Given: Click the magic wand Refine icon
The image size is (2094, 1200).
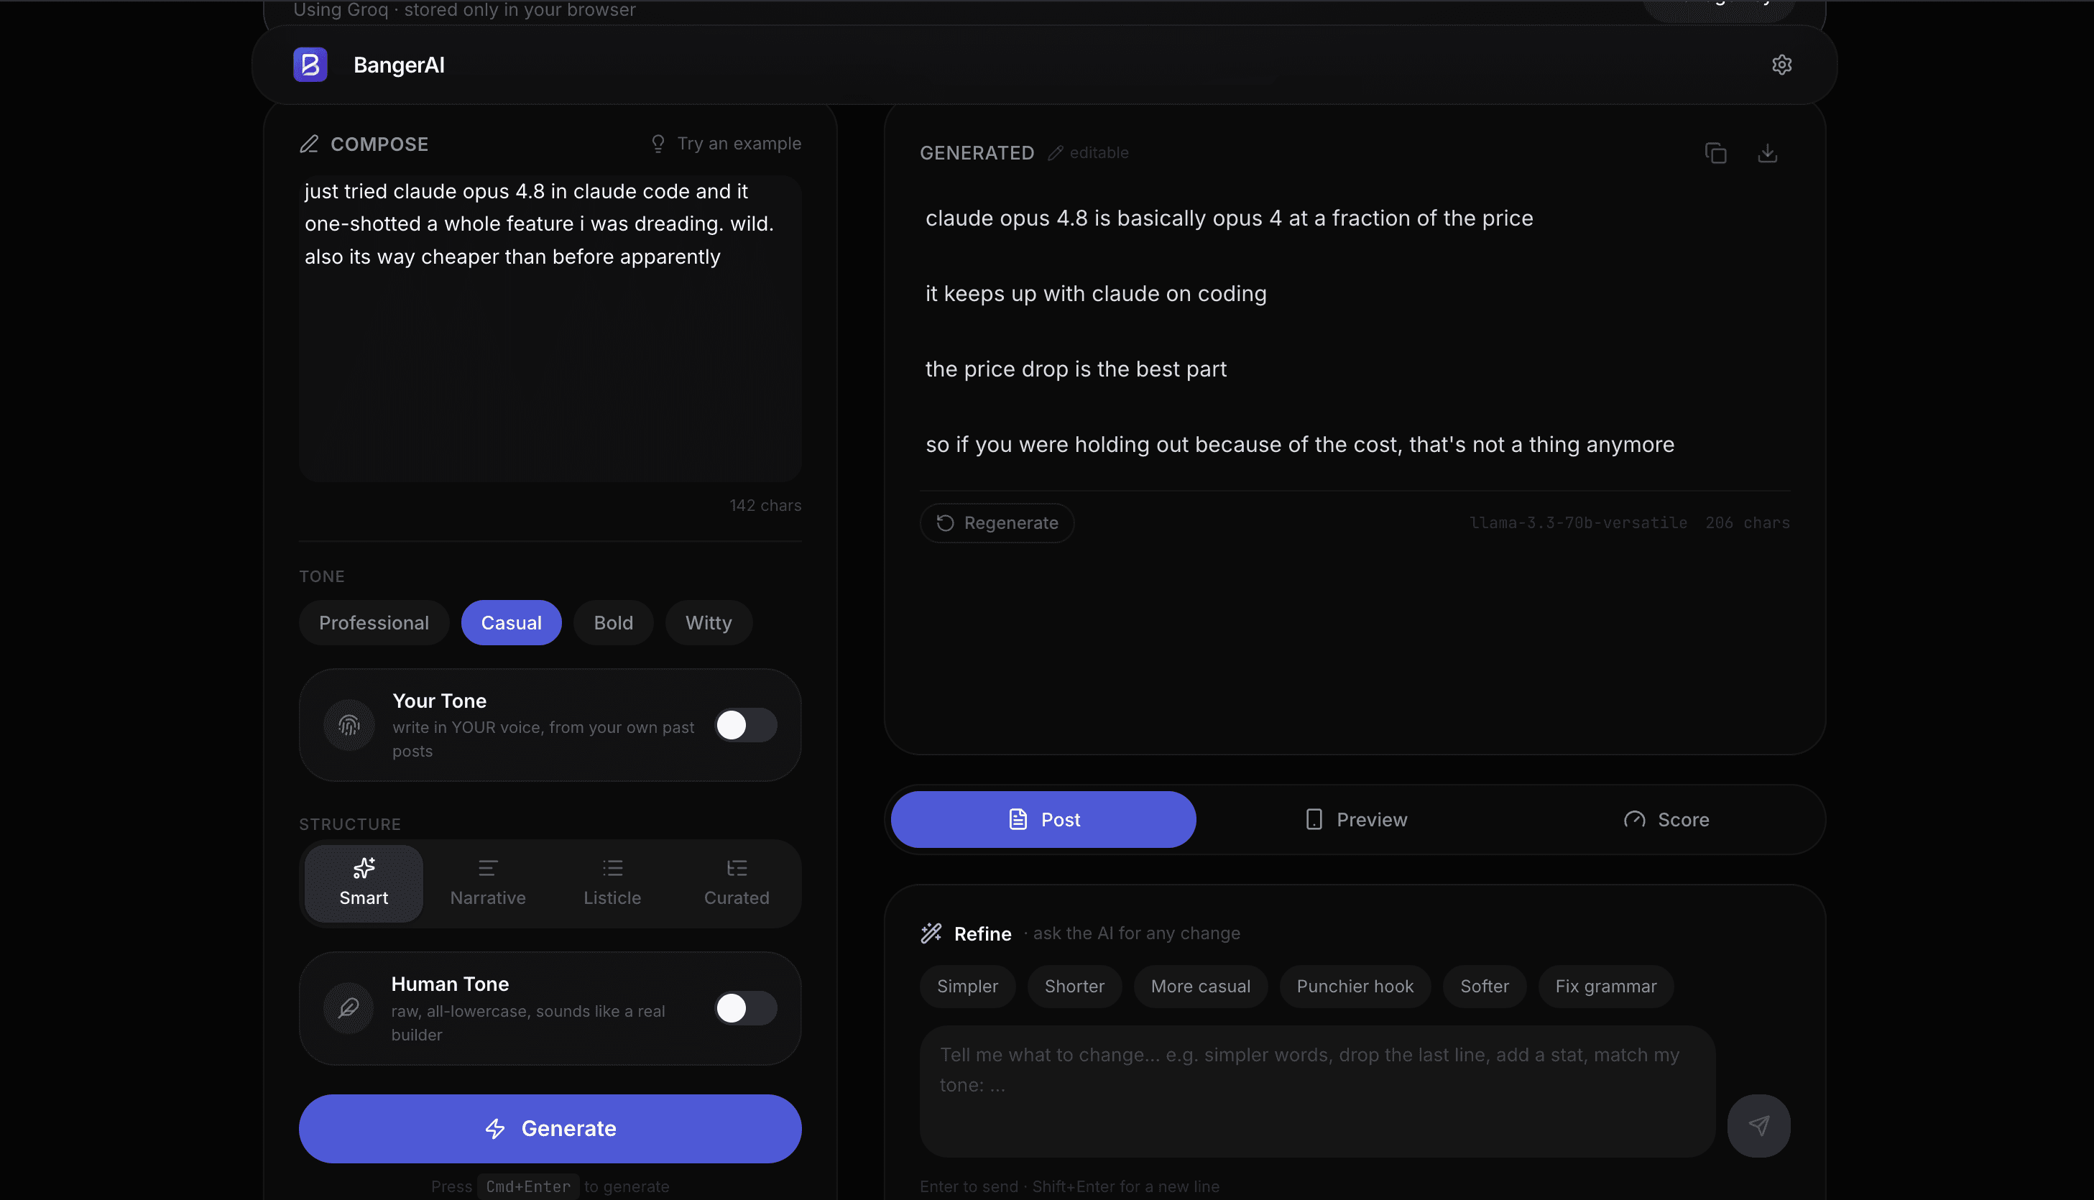Looking at the screenshot, I should tap(931, 933).
